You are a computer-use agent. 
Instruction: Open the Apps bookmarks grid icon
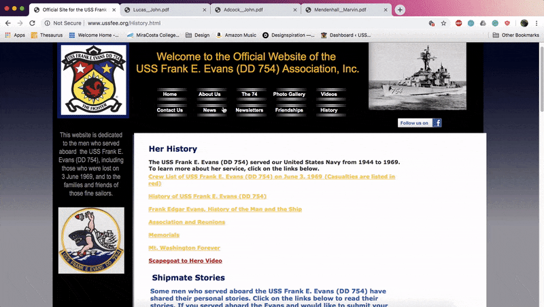[x=7, y=35]
